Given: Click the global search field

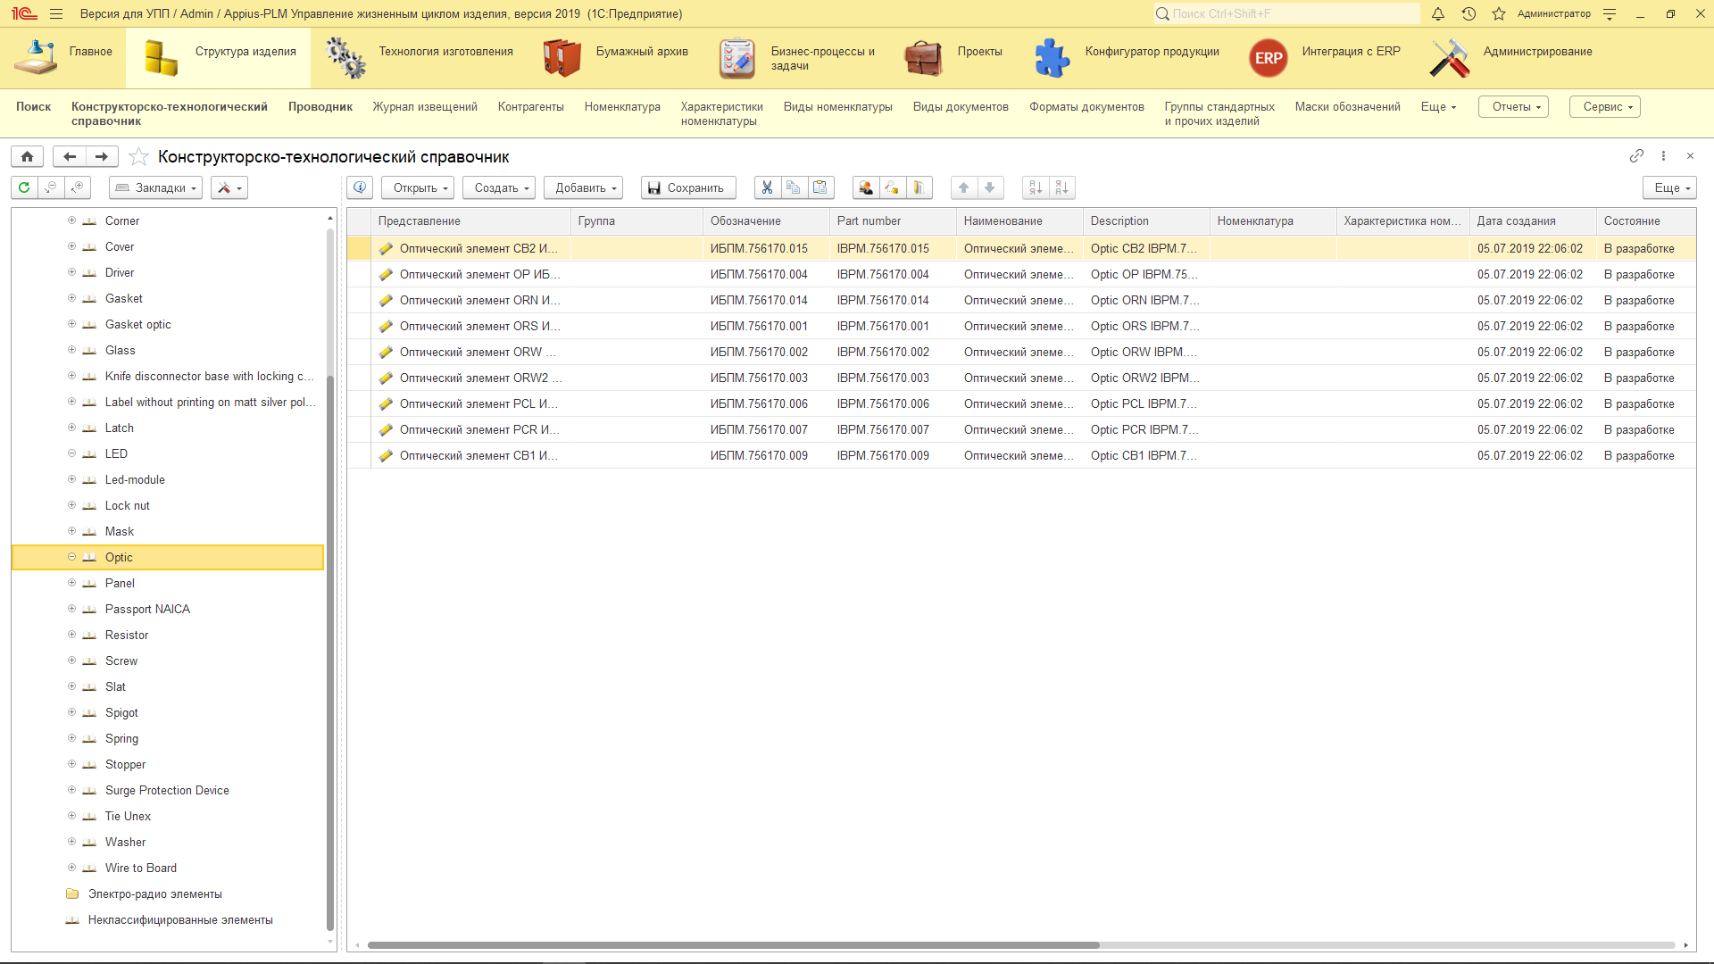Looking at the screenshot, I should 1285,13.
